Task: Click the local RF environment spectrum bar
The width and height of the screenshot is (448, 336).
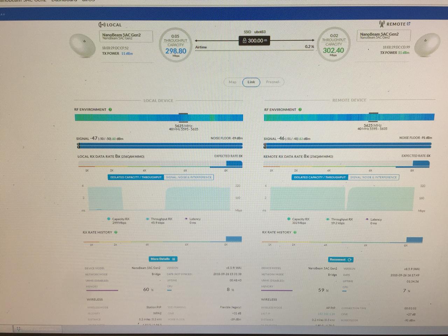Action: click(x=159, y=118)
